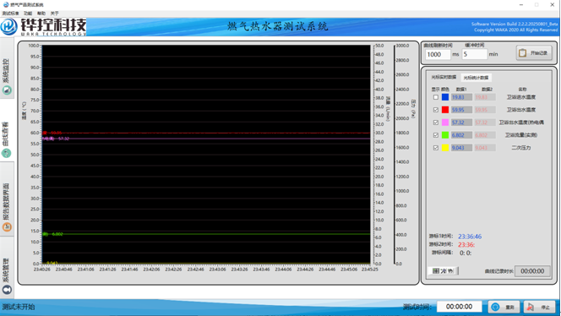Toggle display of 卫浴出水温度(热电偶) curve

[435, 123]
